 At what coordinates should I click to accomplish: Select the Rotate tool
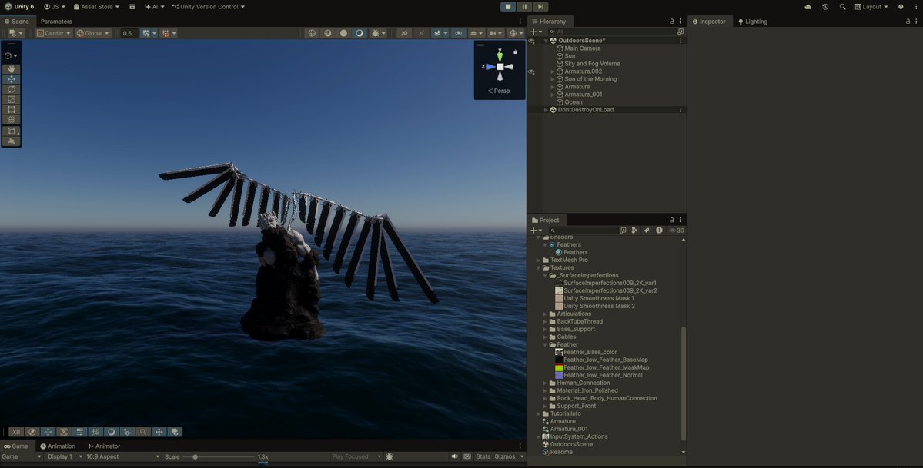pos(12,89)
